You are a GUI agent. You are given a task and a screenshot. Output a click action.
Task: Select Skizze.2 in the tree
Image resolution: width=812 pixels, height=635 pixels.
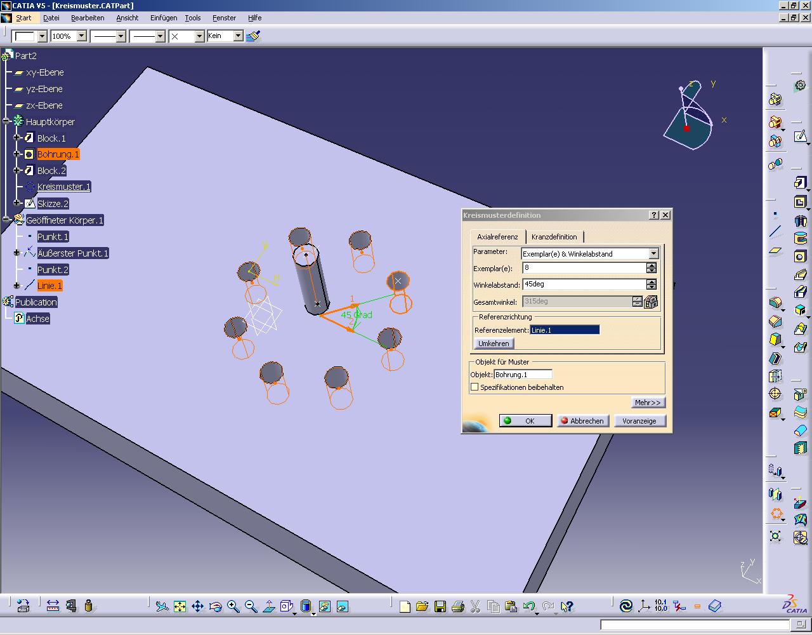(x=53, y=204)
